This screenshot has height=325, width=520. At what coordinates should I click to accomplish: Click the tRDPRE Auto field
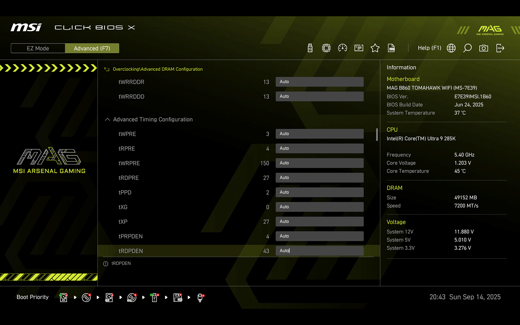pyautogui.click(x=319, y=178)
